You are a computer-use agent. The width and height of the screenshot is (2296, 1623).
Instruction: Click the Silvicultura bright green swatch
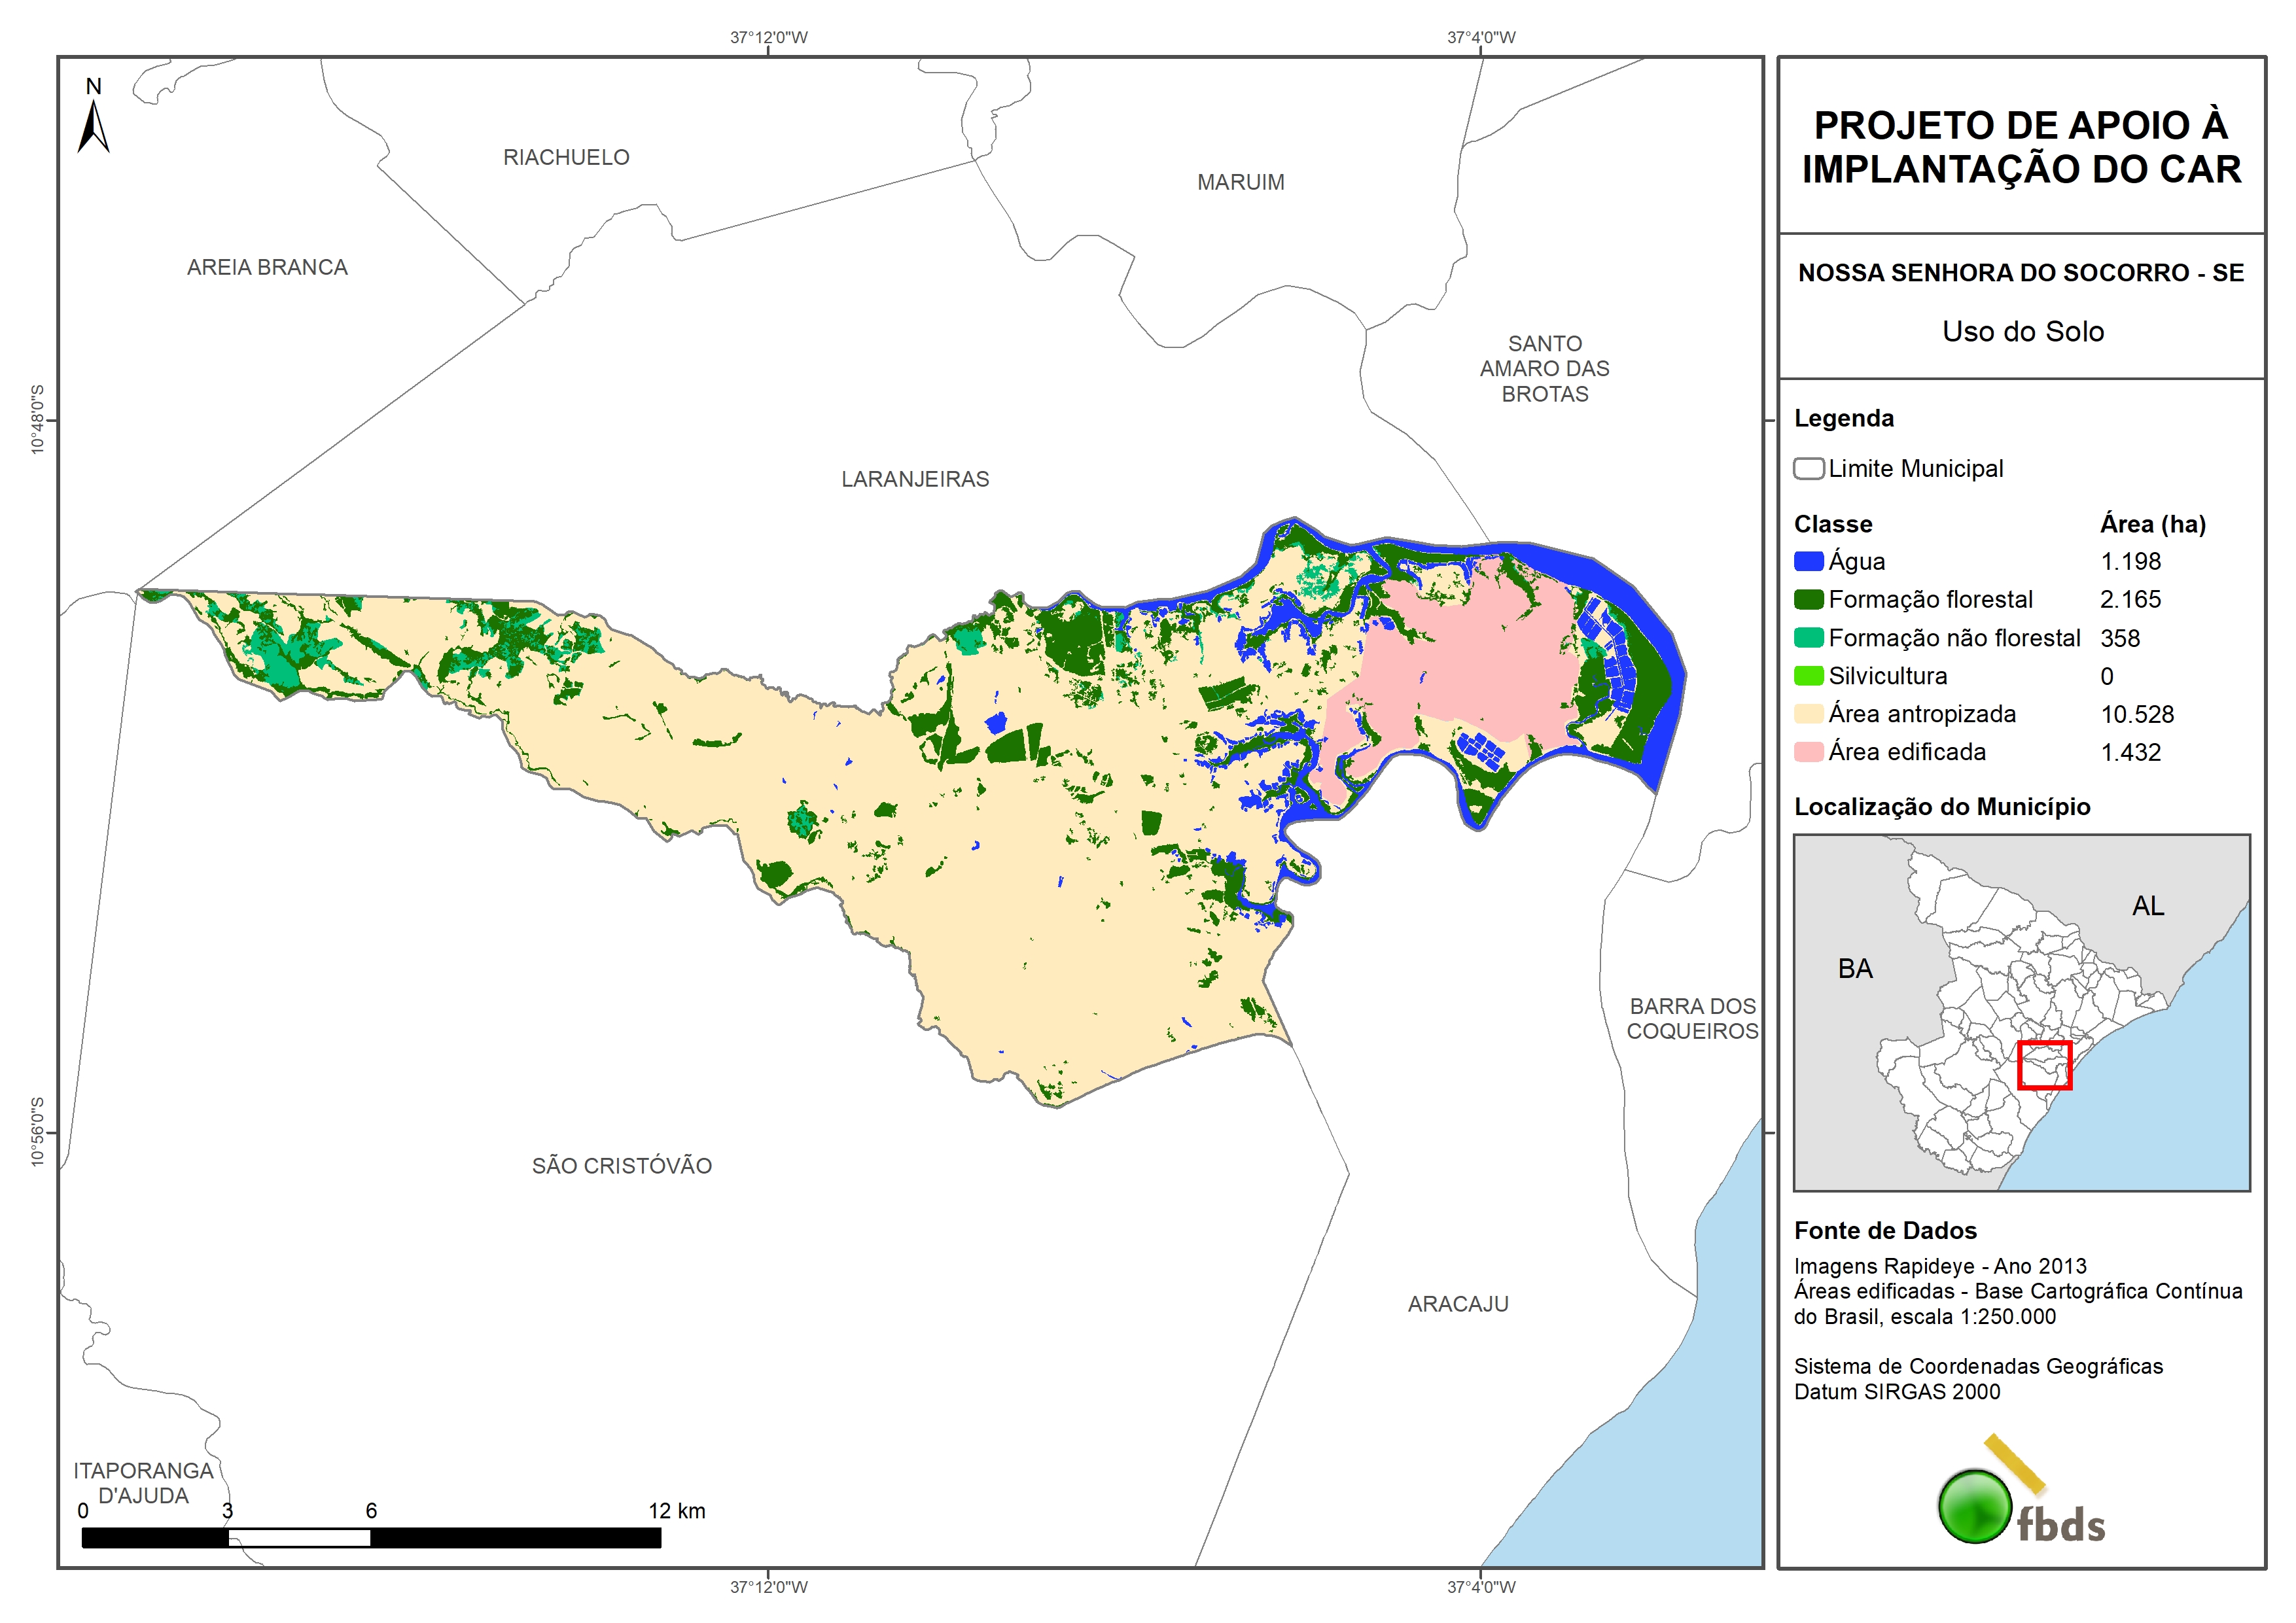(1808, 676)
